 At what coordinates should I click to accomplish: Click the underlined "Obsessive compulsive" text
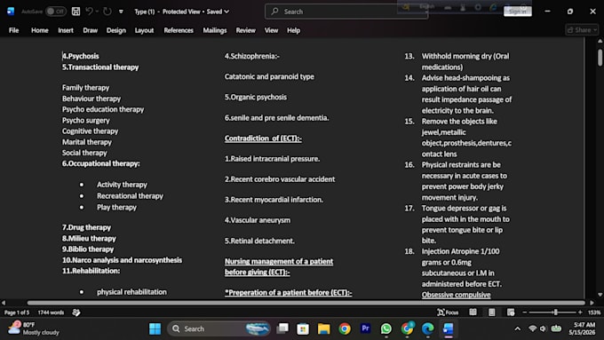click(456, 295)
